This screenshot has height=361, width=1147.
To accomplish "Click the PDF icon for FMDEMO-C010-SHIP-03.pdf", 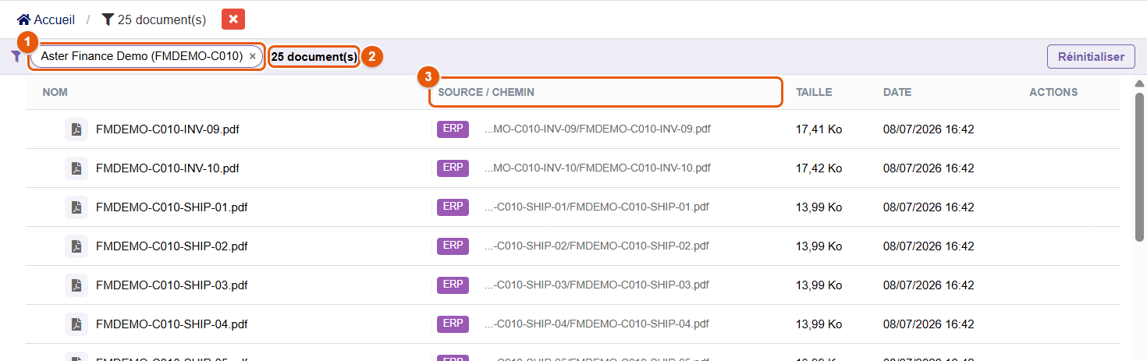I will (x=76, y=285).
